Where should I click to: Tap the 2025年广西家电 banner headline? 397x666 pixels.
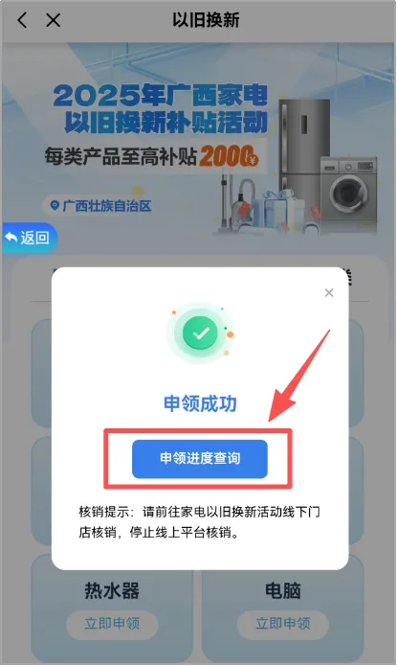point(161,96)
